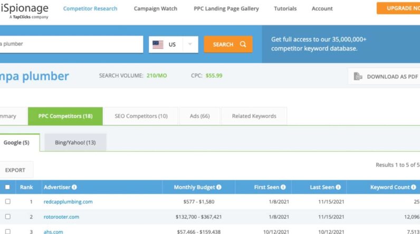This screenshot has height=234, width=420.
Task: Click budget cell $577 - $1,580
Action: tap(199, 202)
